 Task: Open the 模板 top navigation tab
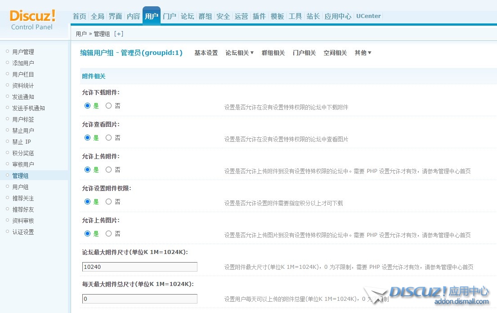pos(278,16)
